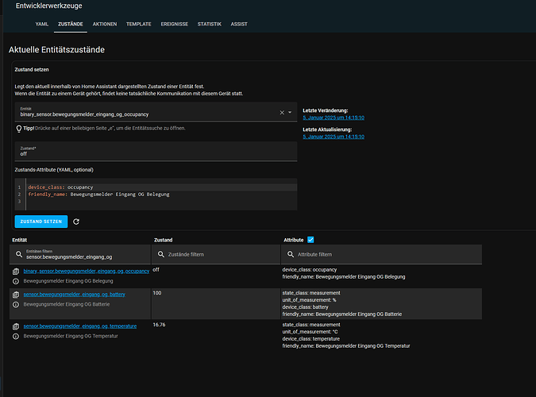
Task: Click the device_class: battery attribute text
Action: point(305,307)
